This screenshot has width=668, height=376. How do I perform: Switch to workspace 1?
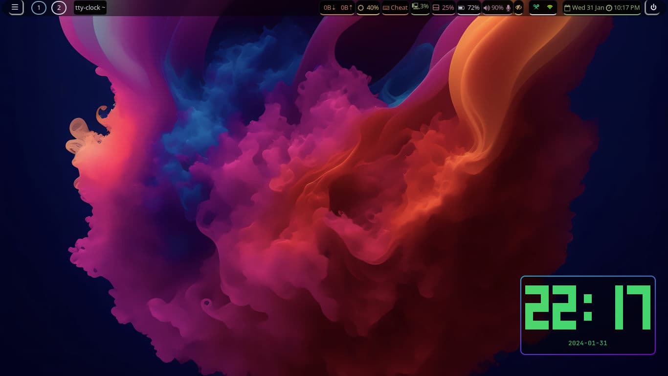click(x=39, y=7)
